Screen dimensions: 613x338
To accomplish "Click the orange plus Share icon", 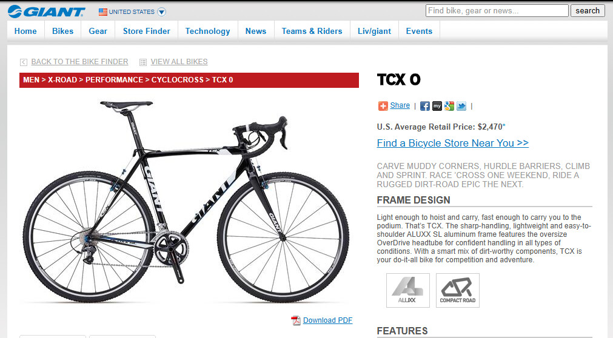I will point(383,106).
